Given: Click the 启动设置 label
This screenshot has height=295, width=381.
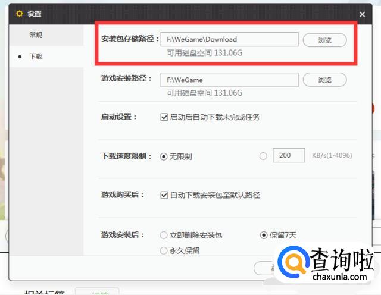Looking at the screenshot, I should coord(119,117).
